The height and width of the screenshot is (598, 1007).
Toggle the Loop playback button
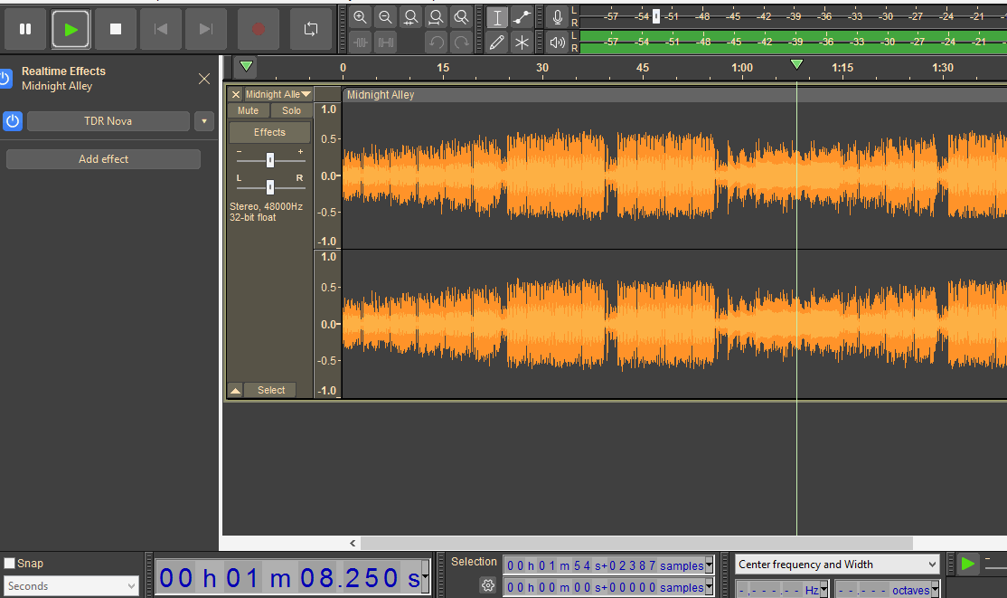tap(311, 29)
